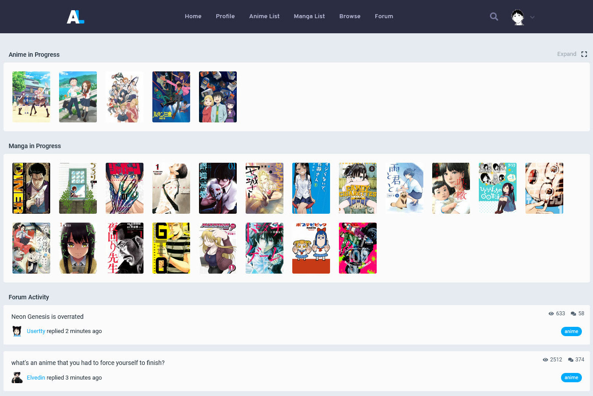Open the manga cover with woman in cluttered room
This screenshot has width=593, height=396.
pyautogui.click(x=31, y=248)
